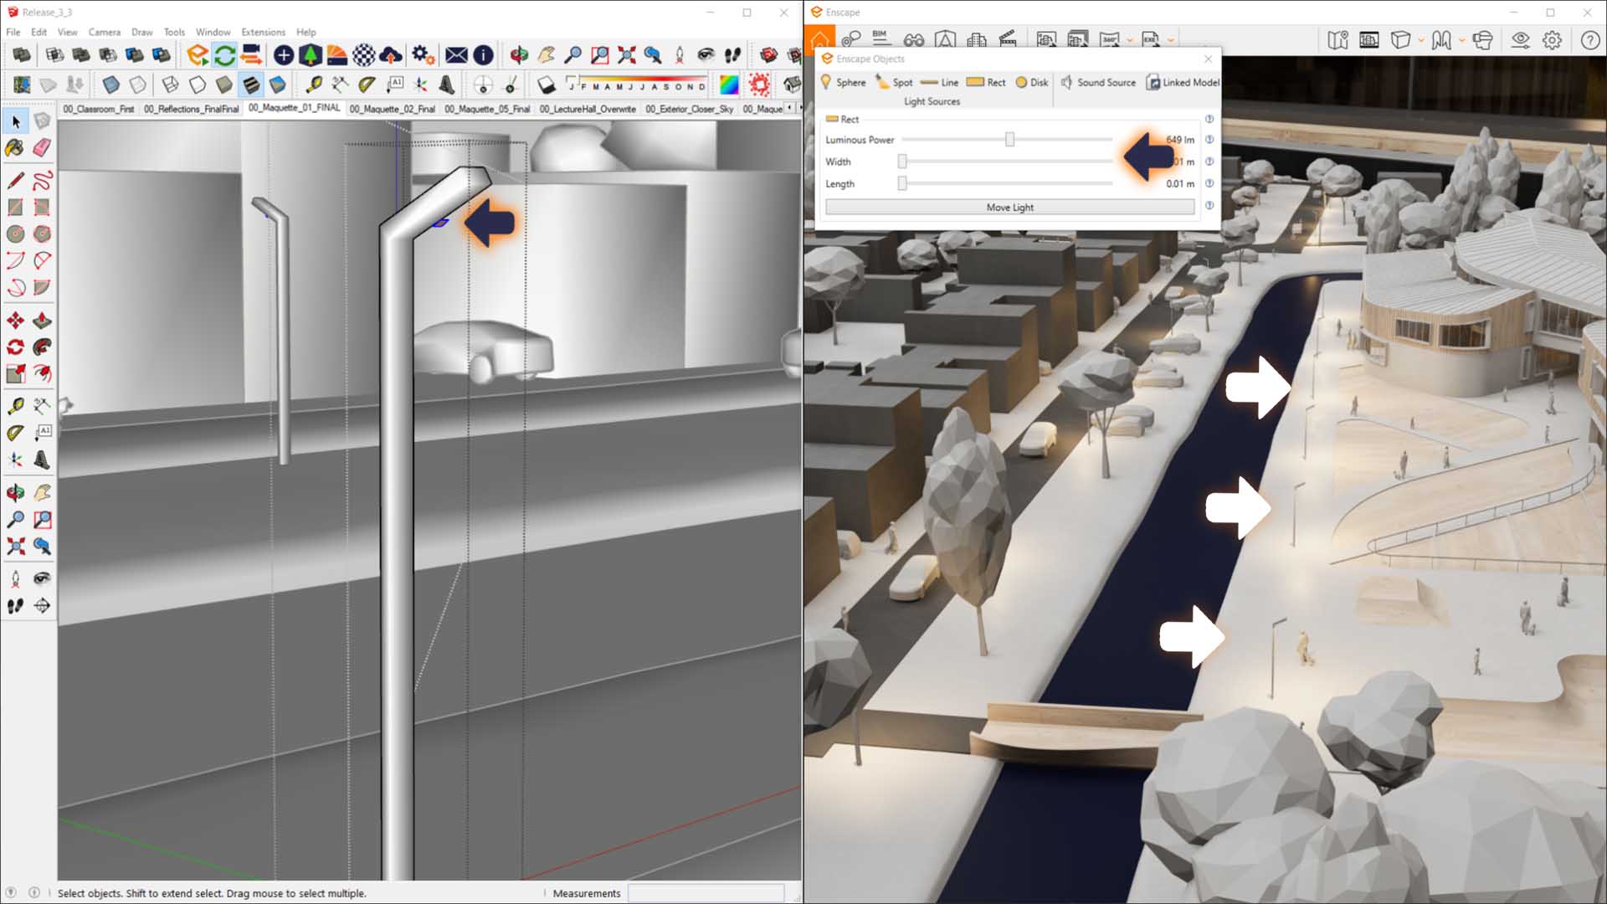
Task: Toggle Enscape visual settings eye icon
Action: [x=1520, y=39]
